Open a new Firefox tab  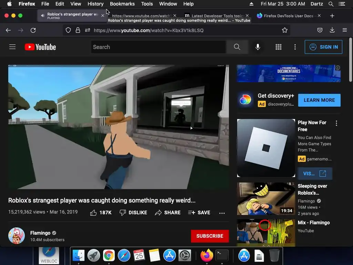[332, 16]
